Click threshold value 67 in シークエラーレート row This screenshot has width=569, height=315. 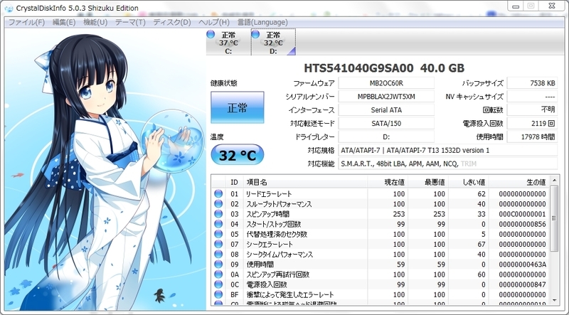(482, 244)
